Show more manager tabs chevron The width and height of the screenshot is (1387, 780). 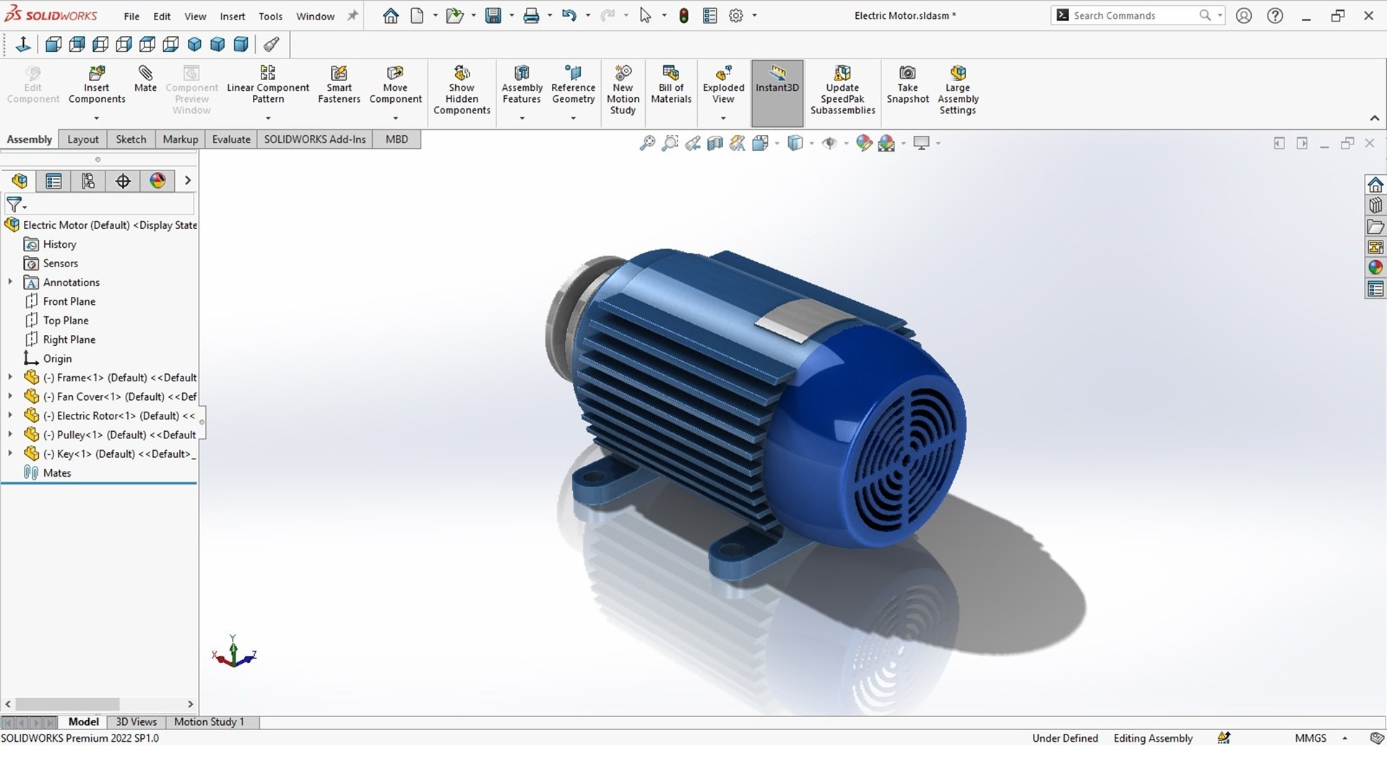[x=188, y=181]
